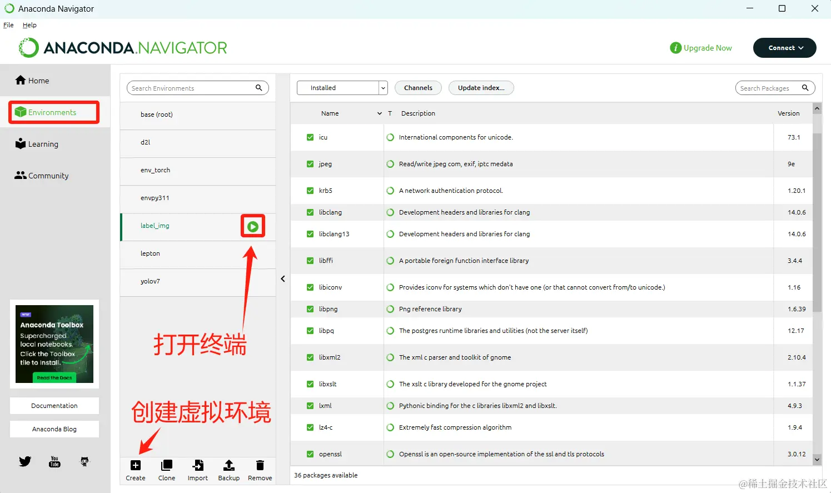This screenshot has height=493, width=831.
Task: Select the yolov7 environment
Action: click(x=198, y=282)
